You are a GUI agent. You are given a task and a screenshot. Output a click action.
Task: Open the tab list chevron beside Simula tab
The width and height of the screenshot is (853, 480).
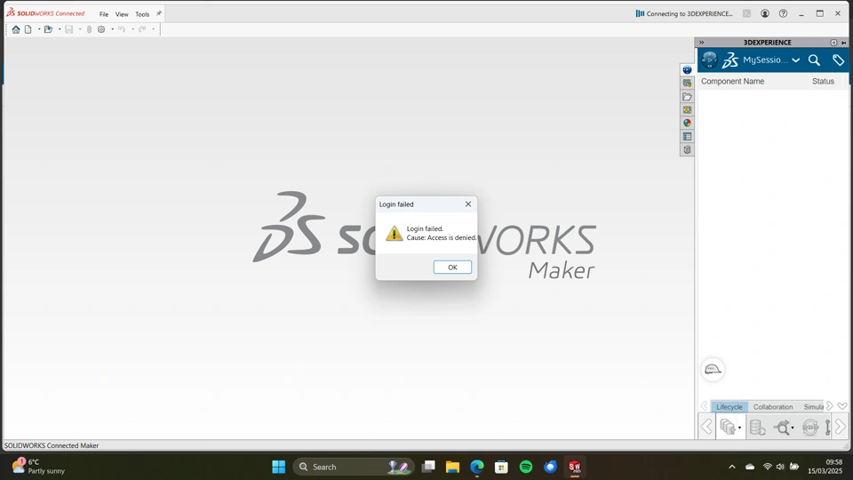pos(842,406)
